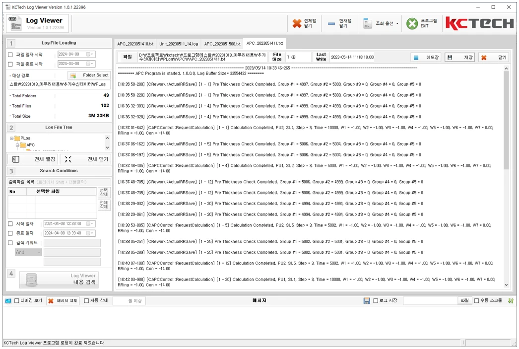519x349 pixels.
Task: Switch to the APC_2023051410.txt tab
Action: coord(135,44)
